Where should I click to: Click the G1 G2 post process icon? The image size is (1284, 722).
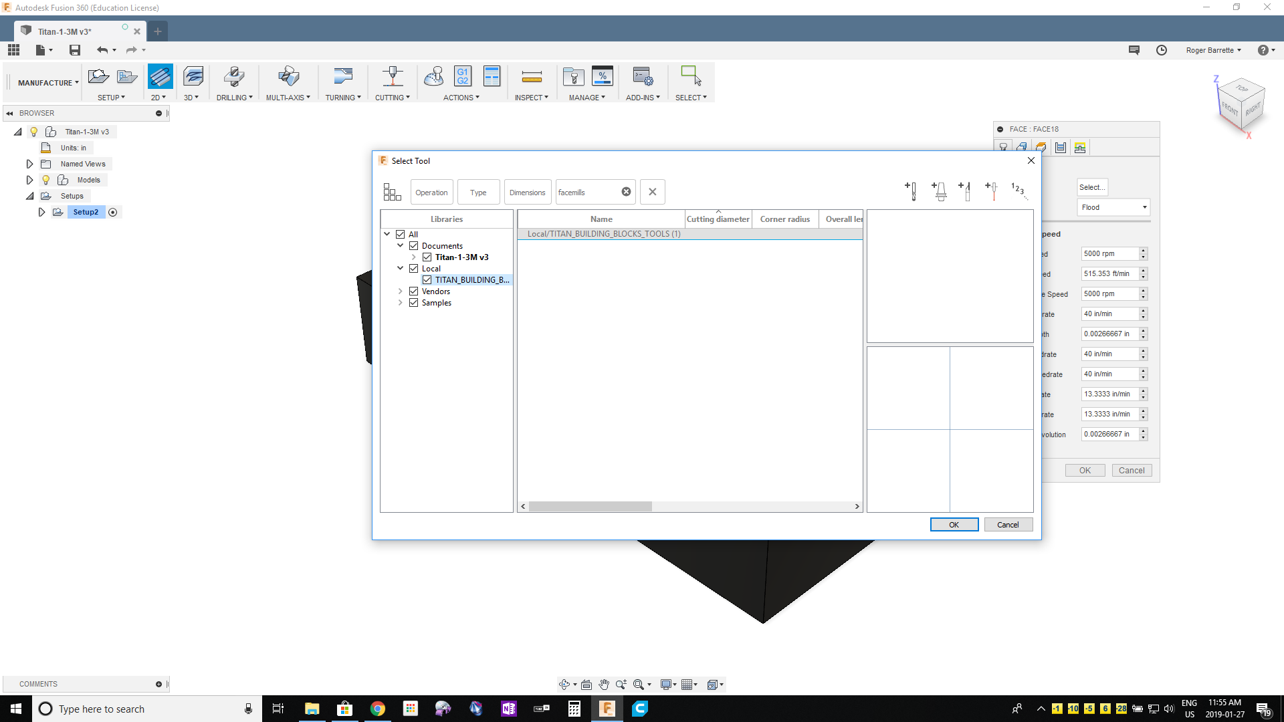[x=462, y=77]
